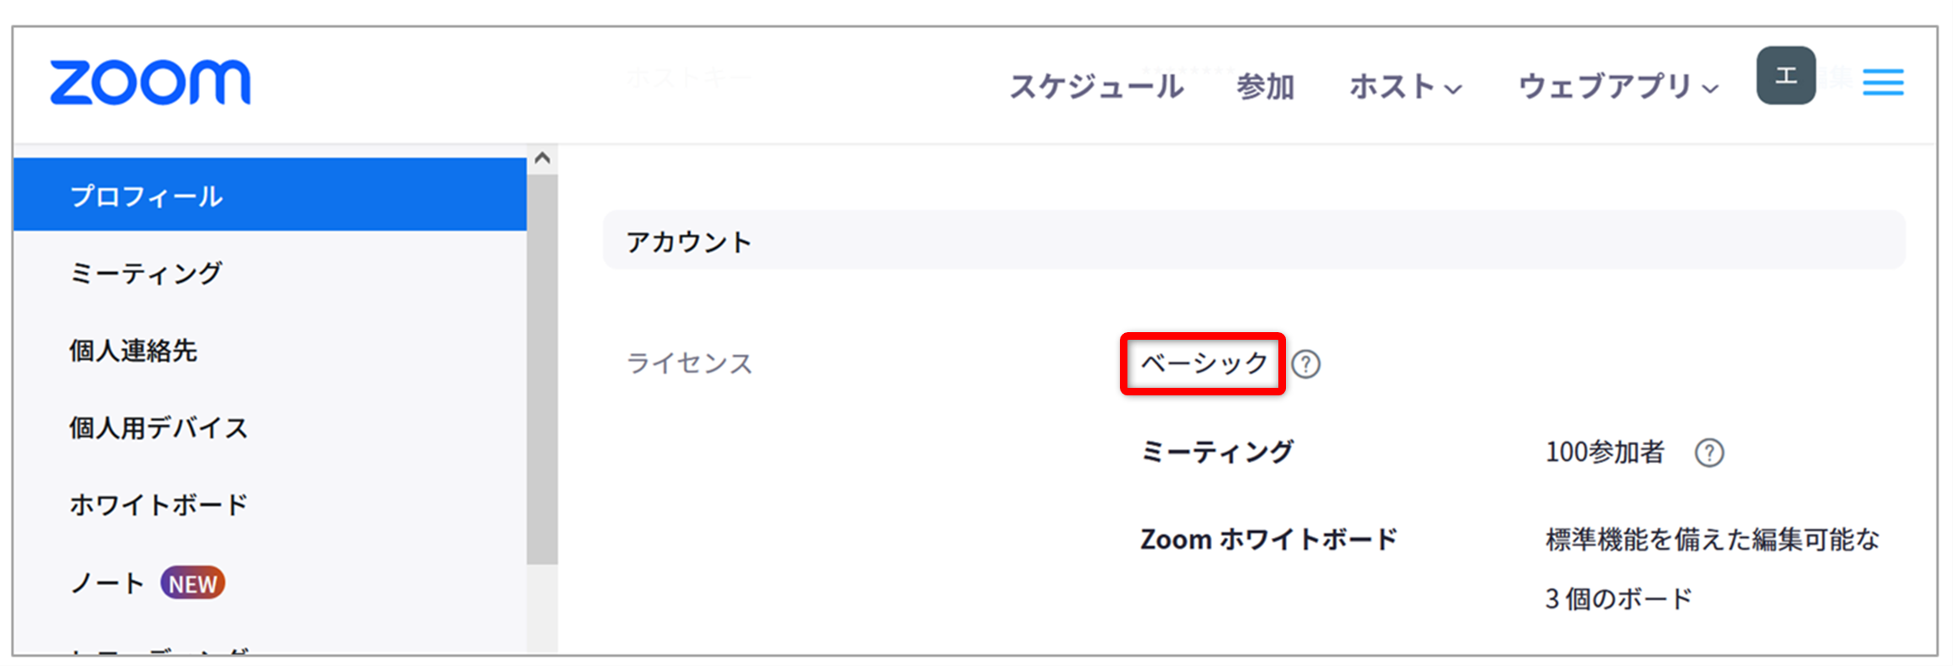This screenshot has height=666, width=1953.
Task: Click help icon next to ベーシック license
Action: coord(1306,364)
